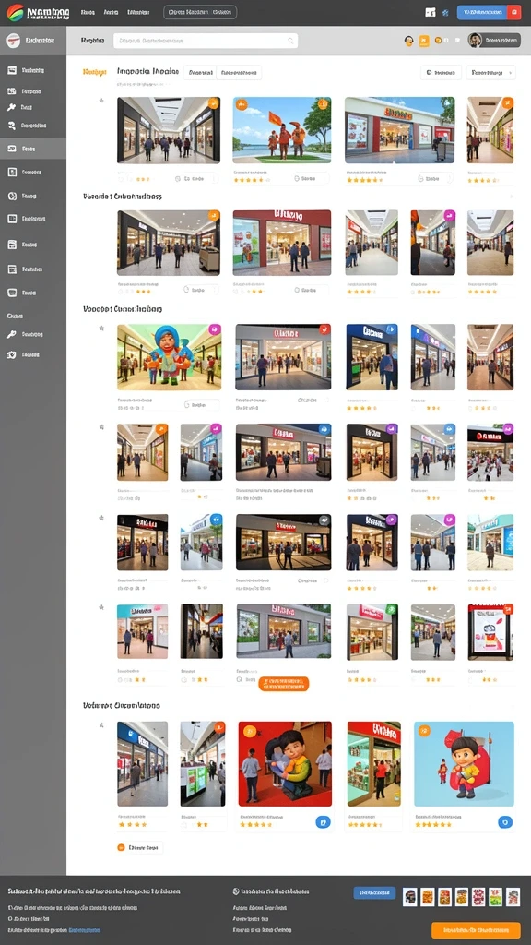
Task: Open the cartoon boy on red background thumbnail
Action: click(x=285, y=763)
